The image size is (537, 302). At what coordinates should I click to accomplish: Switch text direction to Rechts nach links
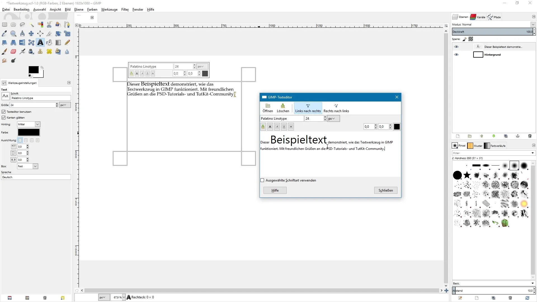(x=336, y=108)
